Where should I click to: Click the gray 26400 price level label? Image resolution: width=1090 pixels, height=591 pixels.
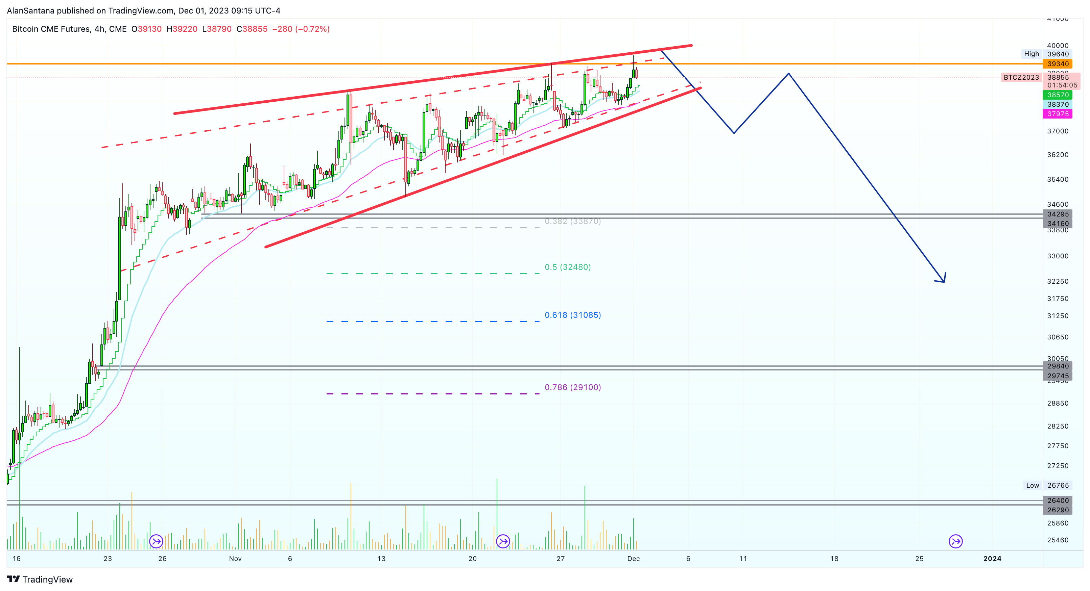[1058, 500]
